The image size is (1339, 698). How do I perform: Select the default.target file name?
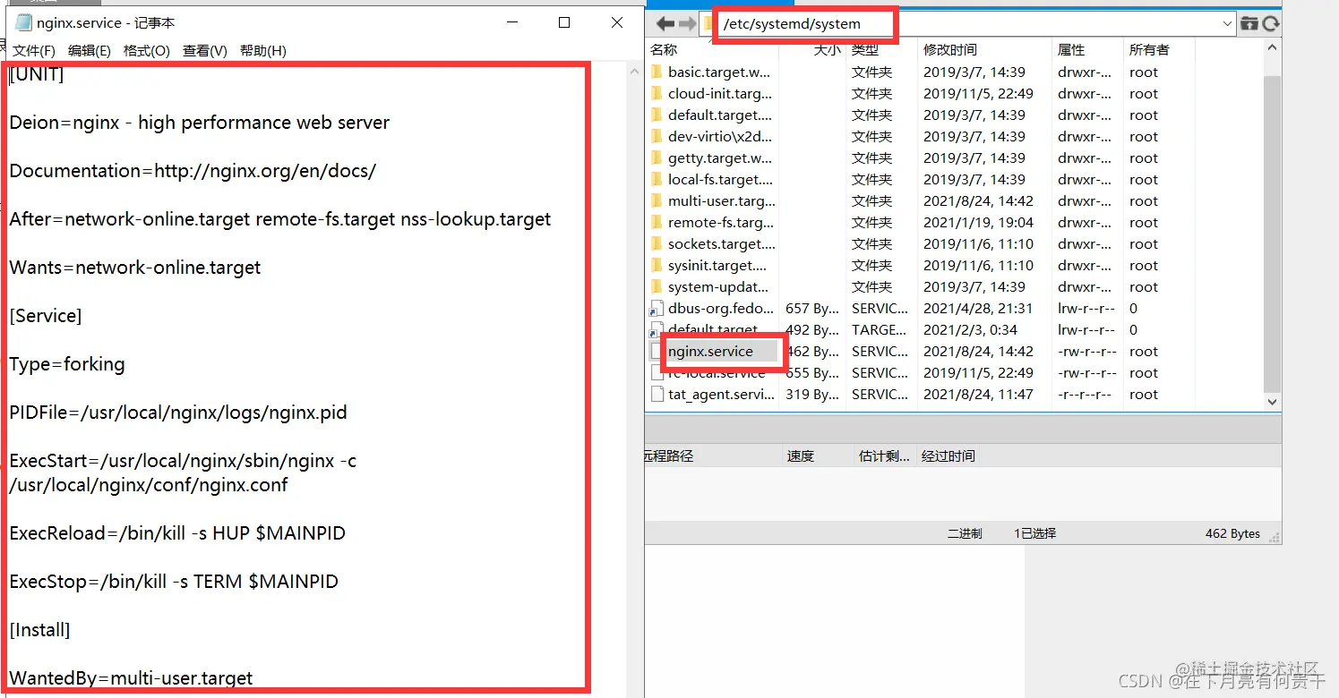(713, 330)
